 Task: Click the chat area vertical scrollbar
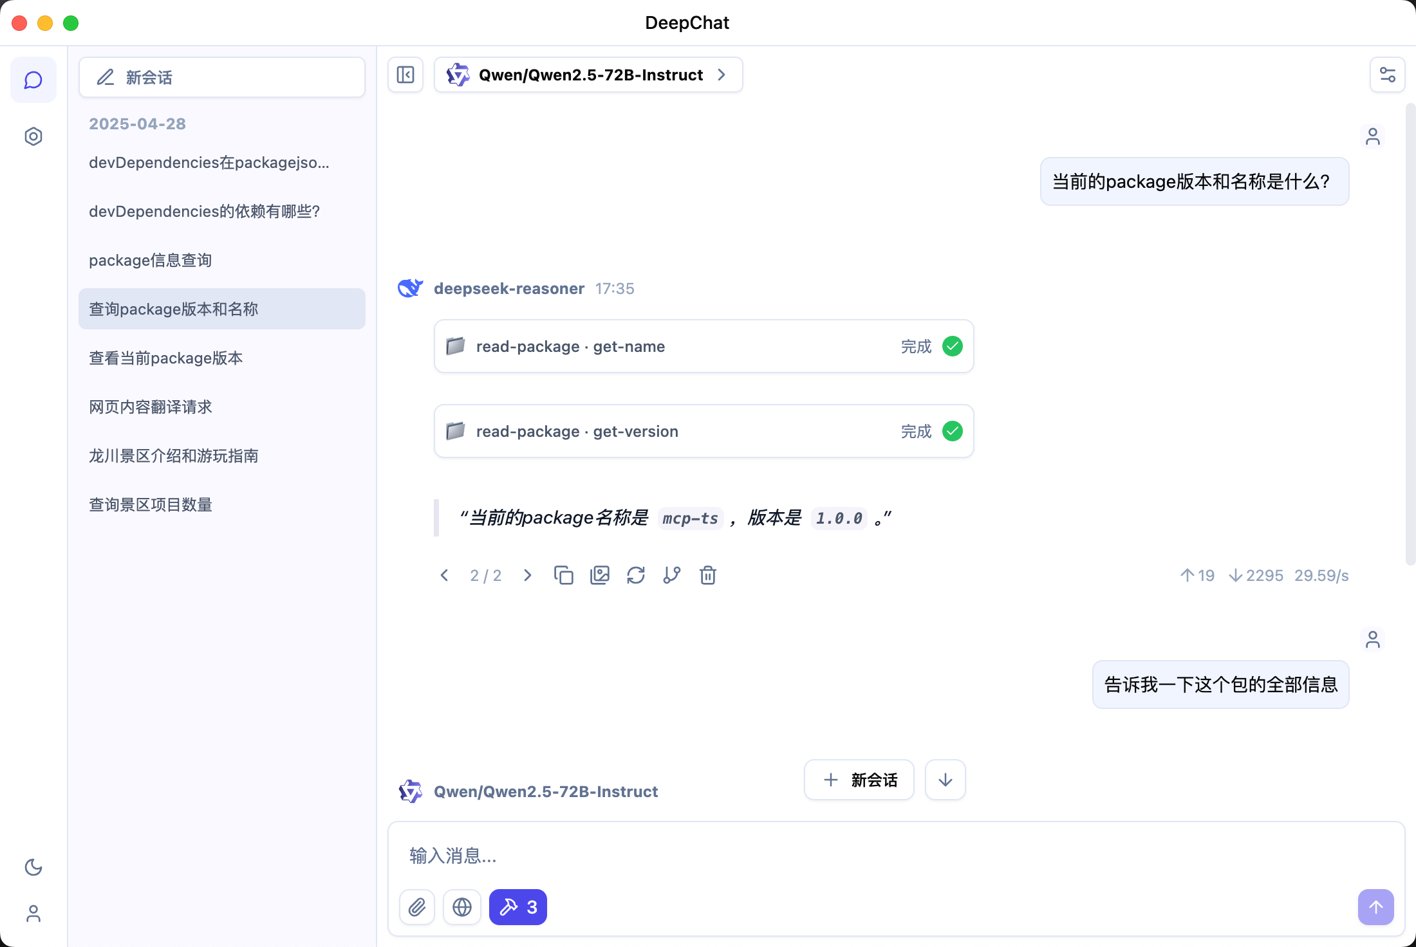click(x=1410, y=335)
